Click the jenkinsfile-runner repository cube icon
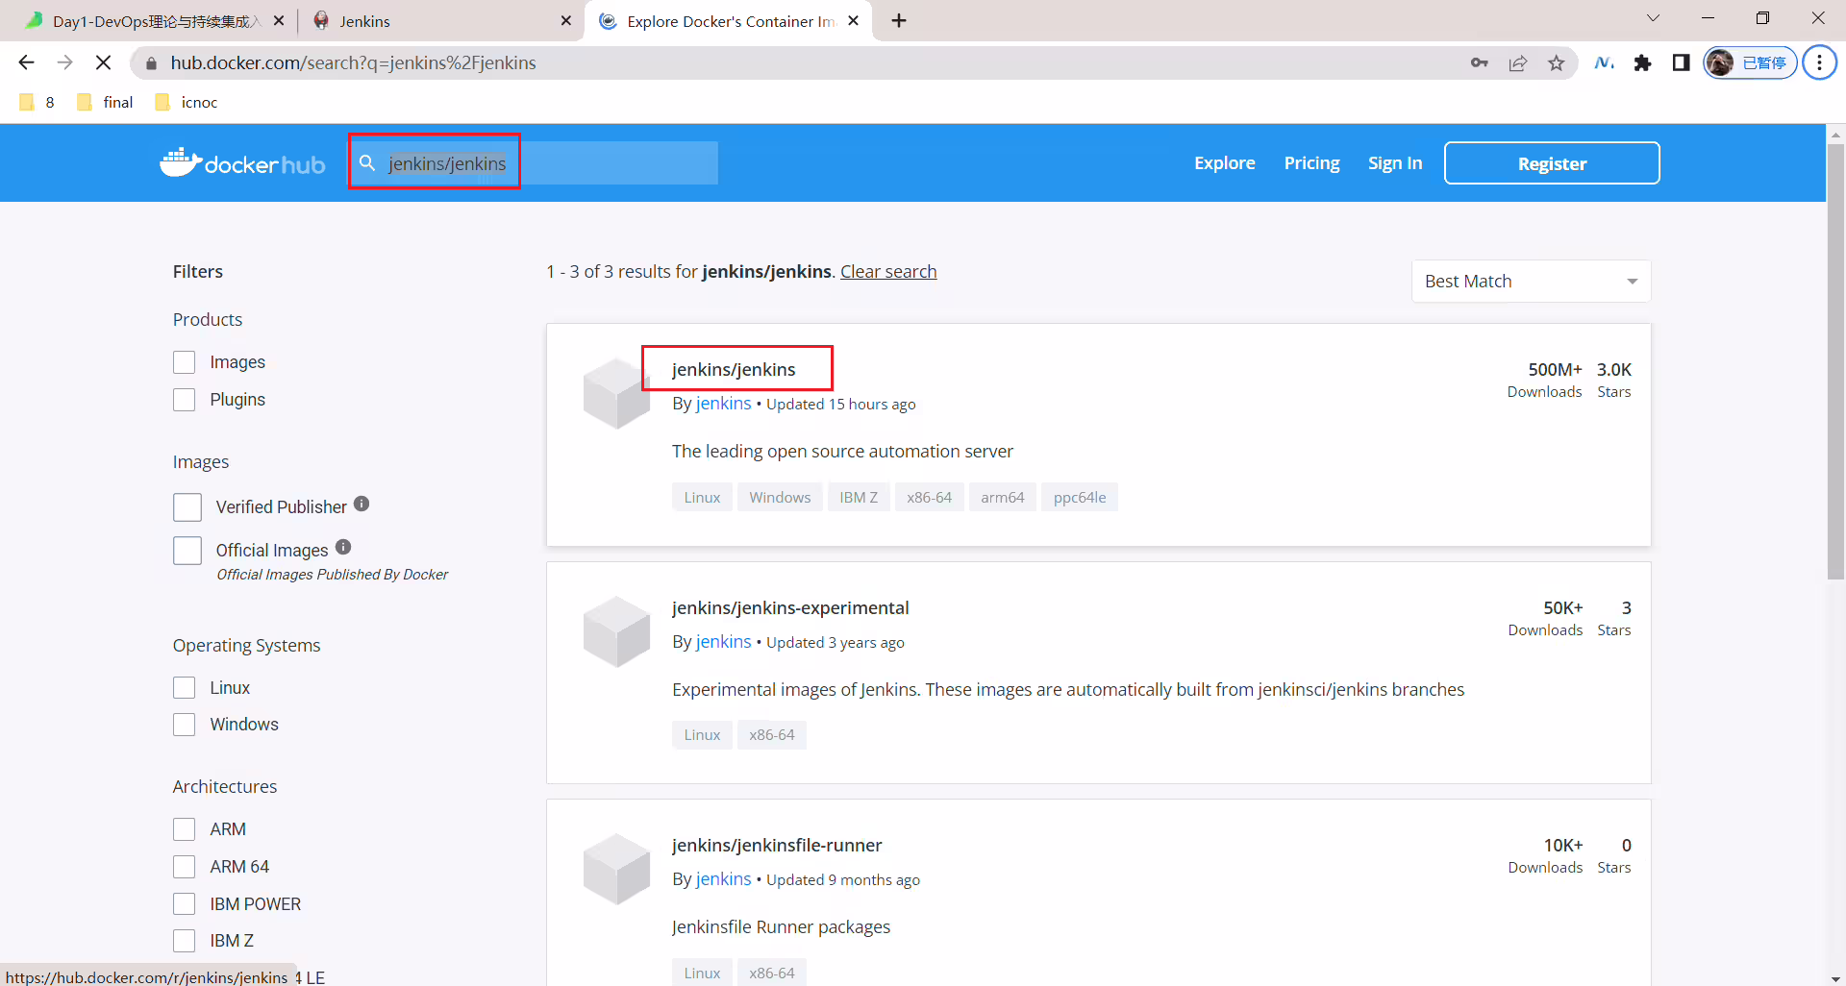The height and width of the screenshot is (986, 1846). click(616, 869)
